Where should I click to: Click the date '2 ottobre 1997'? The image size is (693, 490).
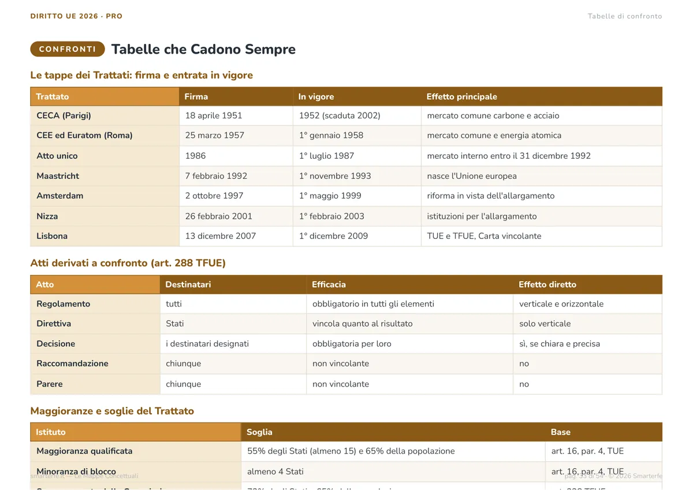click(214, 196)
